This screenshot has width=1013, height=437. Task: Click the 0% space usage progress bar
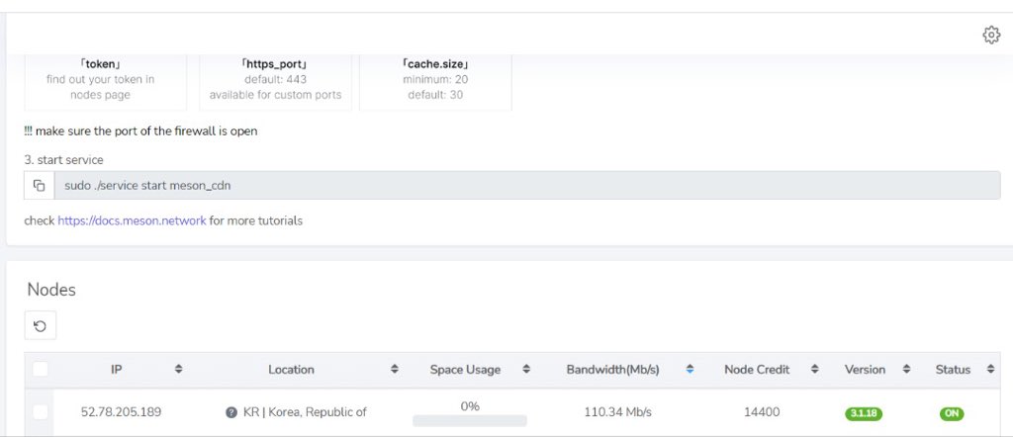(x=470, y=421)
